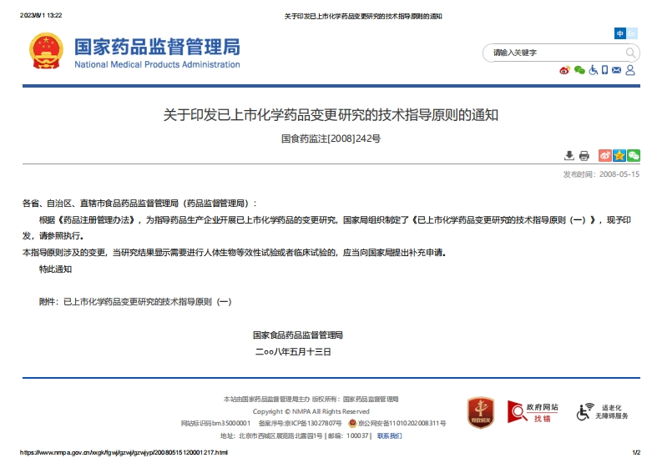Print the page using the printer icon
The height and width of the screenshot is (468, 662).
coord(584,155)
